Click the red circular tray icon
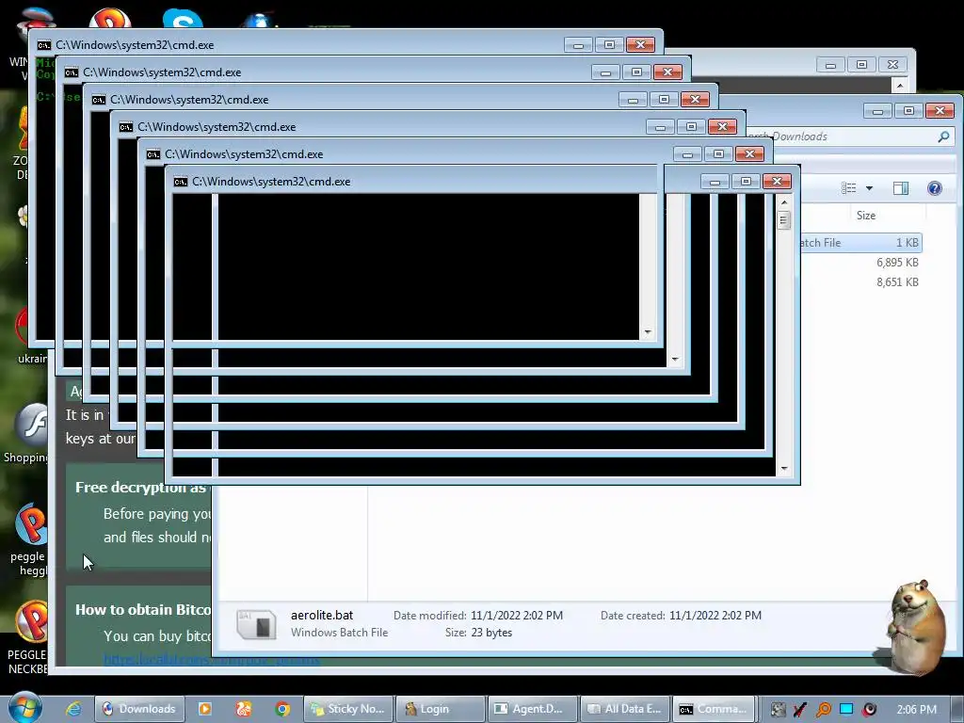Viewport: 964px width, 723px height. point(869,710)
